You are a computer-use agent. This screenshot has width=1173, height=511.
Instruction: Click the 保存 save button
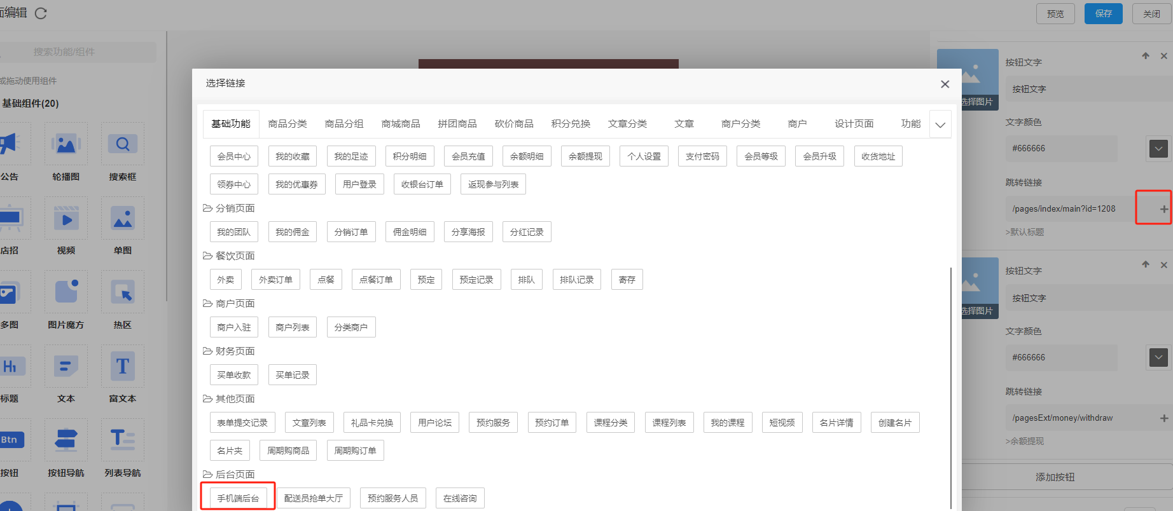pos(1103,13)
